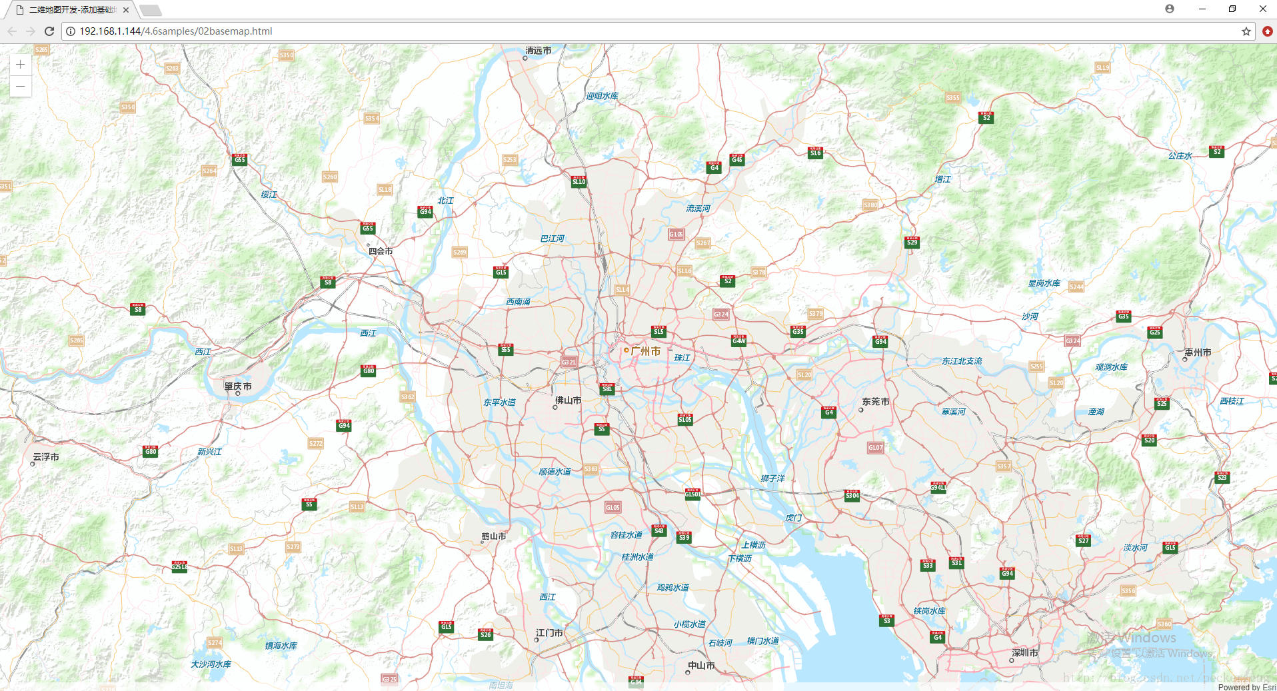Select the S26 highway shield
Image resolution: width=1277 pixels, height=691 pixels.
coord(485,634)
